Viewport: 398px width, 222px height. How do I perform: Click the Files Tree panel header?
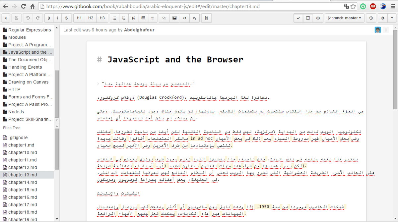[x=12, y=128]
